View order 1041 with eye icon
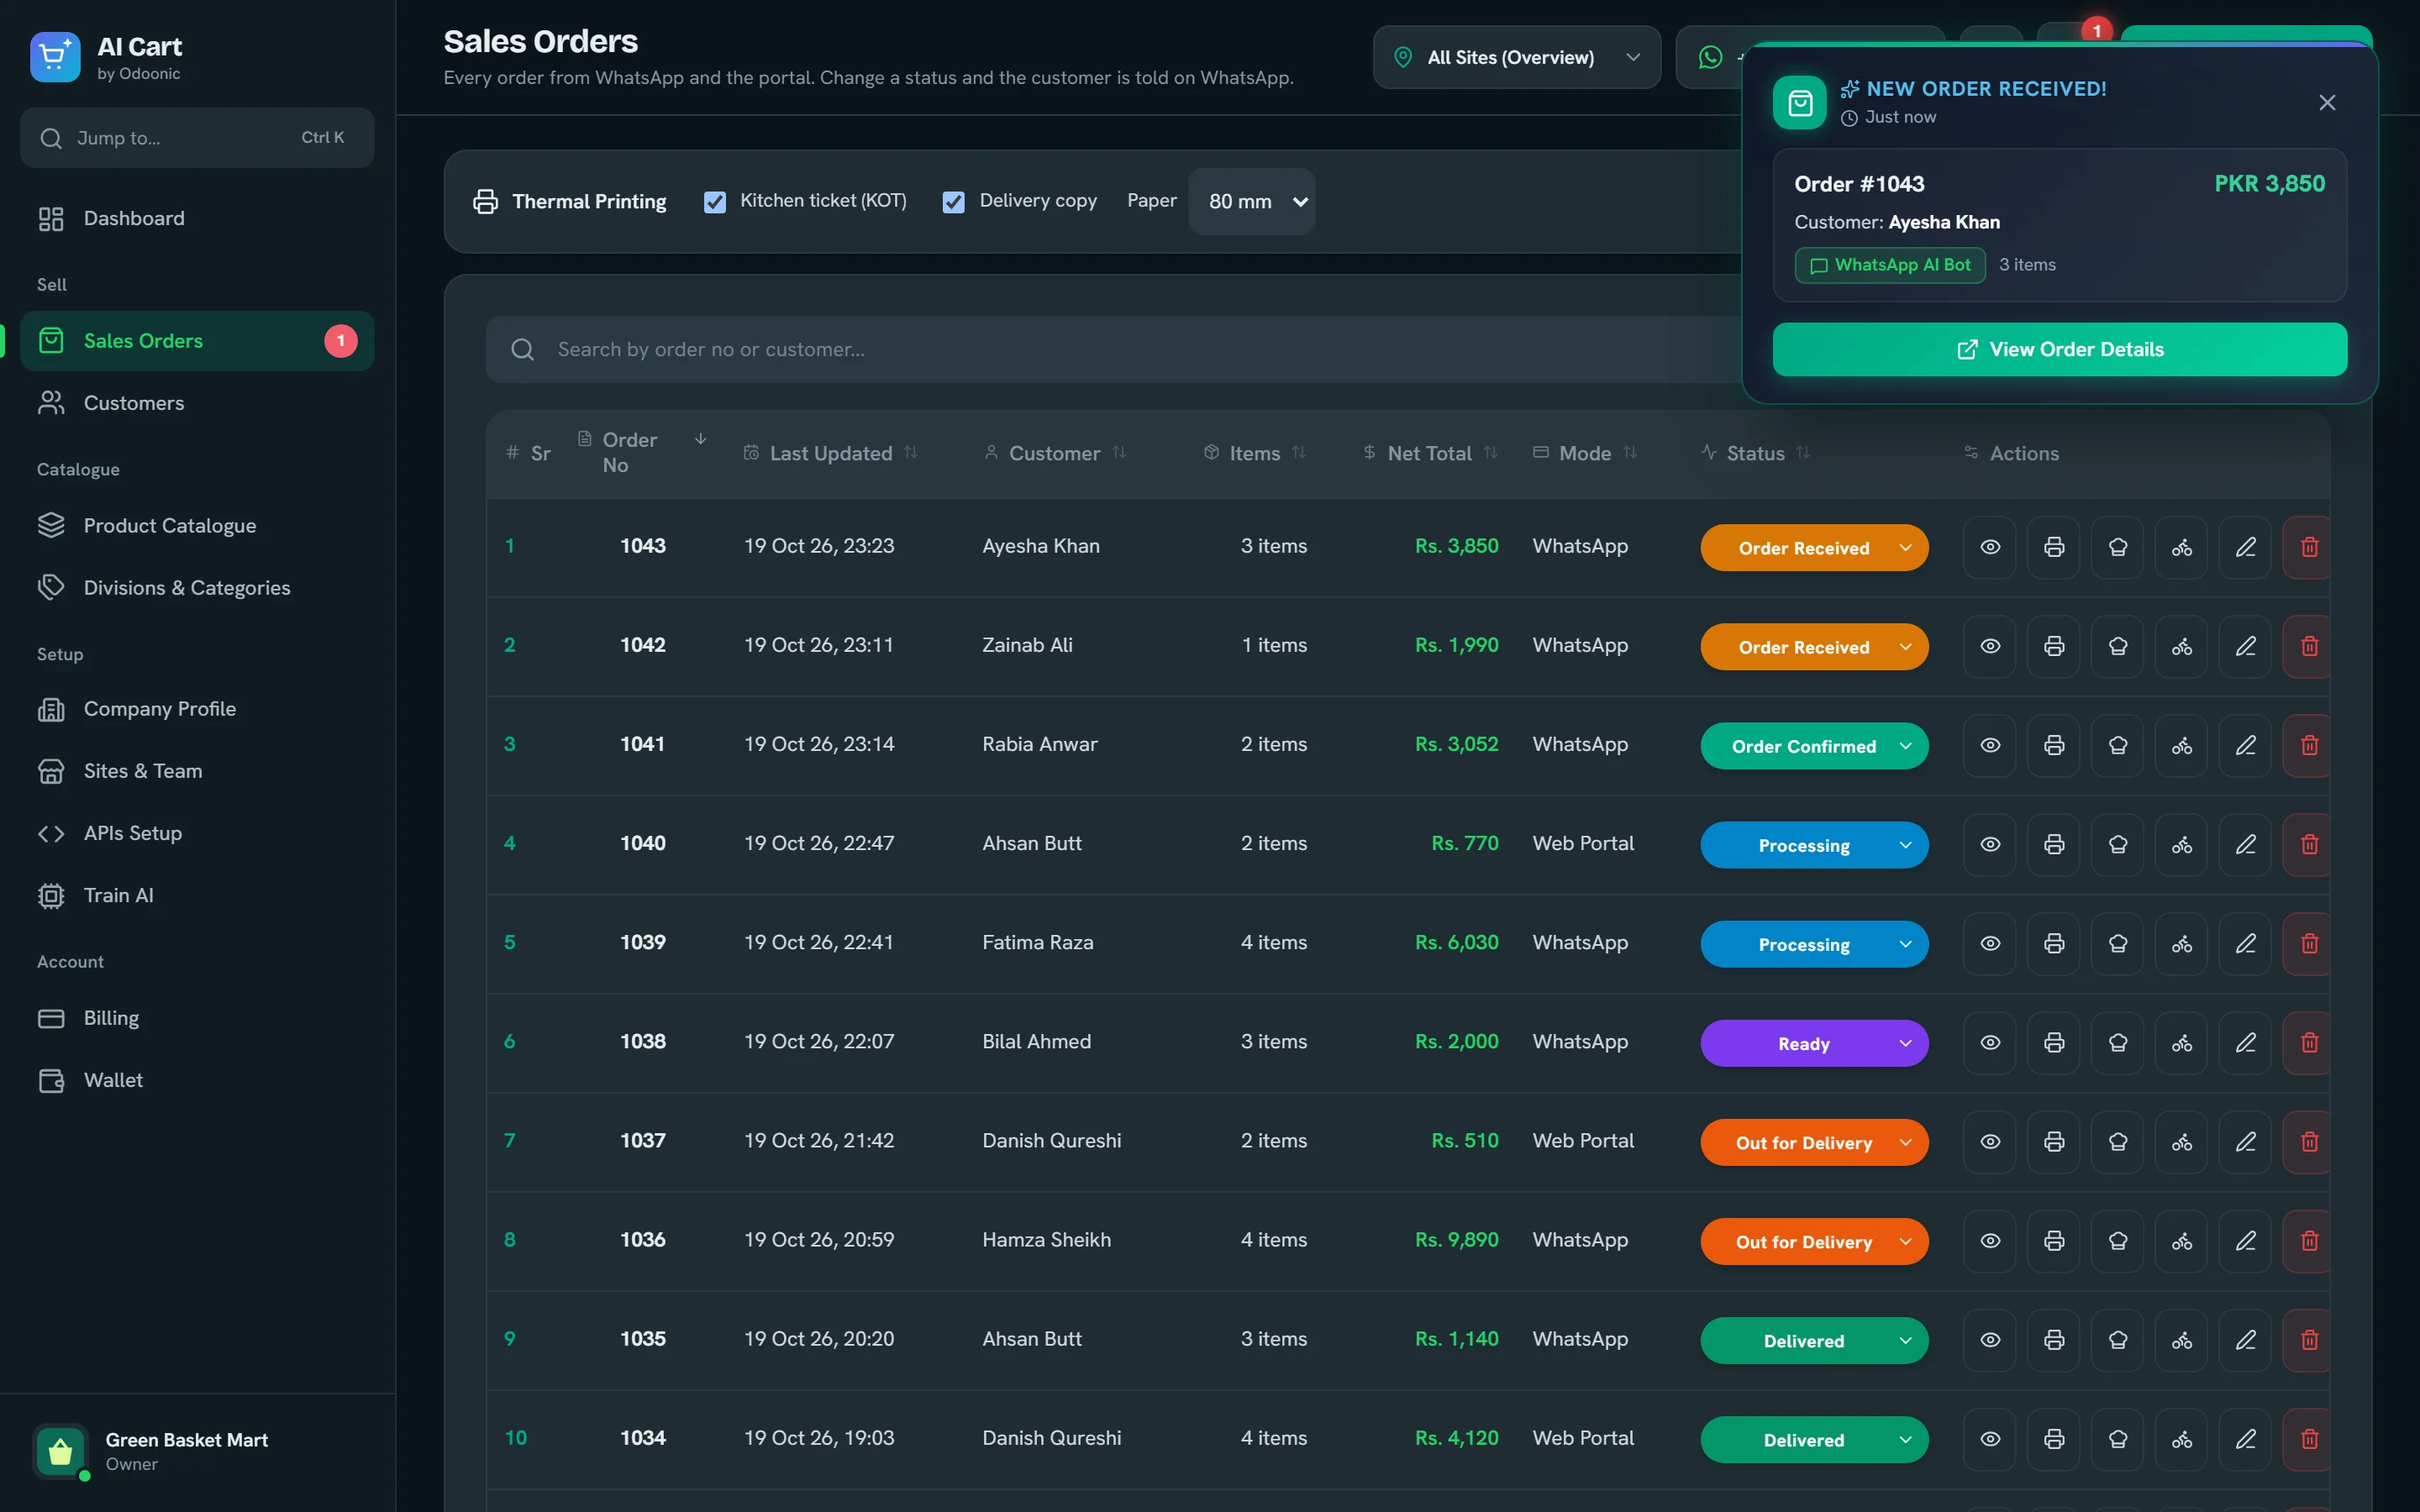Viewport: 2420px width, 1512px height. click(x=1990, y=745)
